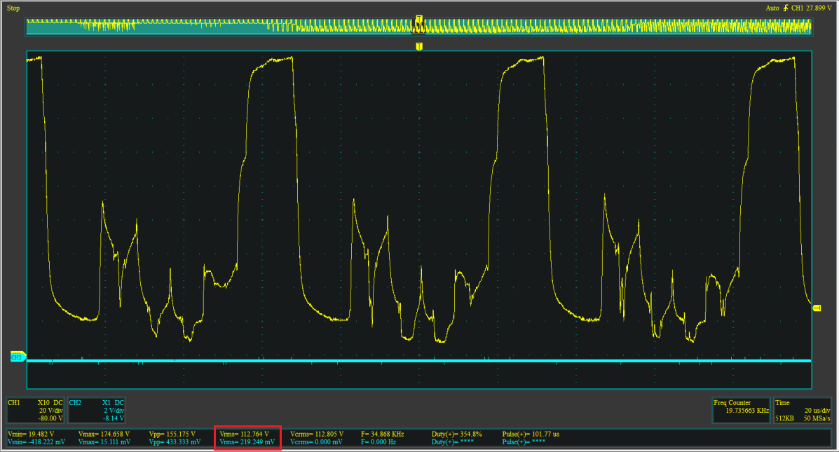Click the Duty(+)= 354.8% measurement
Screen dimensions: 839x452
point(456,434)
